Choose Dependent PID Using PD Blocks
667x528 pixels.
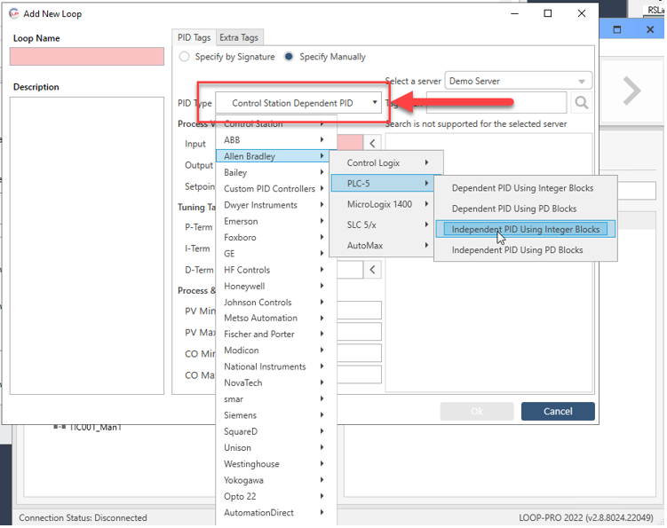point(526,209)
